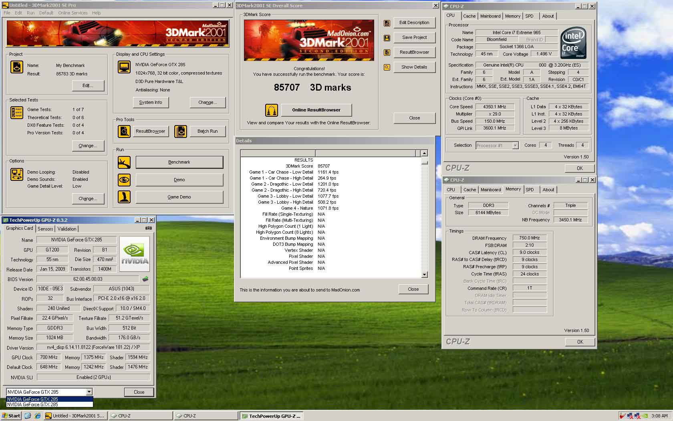The width and height of the screenshot is (673, 421).
Task: Click the red check tray icon
Action: tap(623, 416)
